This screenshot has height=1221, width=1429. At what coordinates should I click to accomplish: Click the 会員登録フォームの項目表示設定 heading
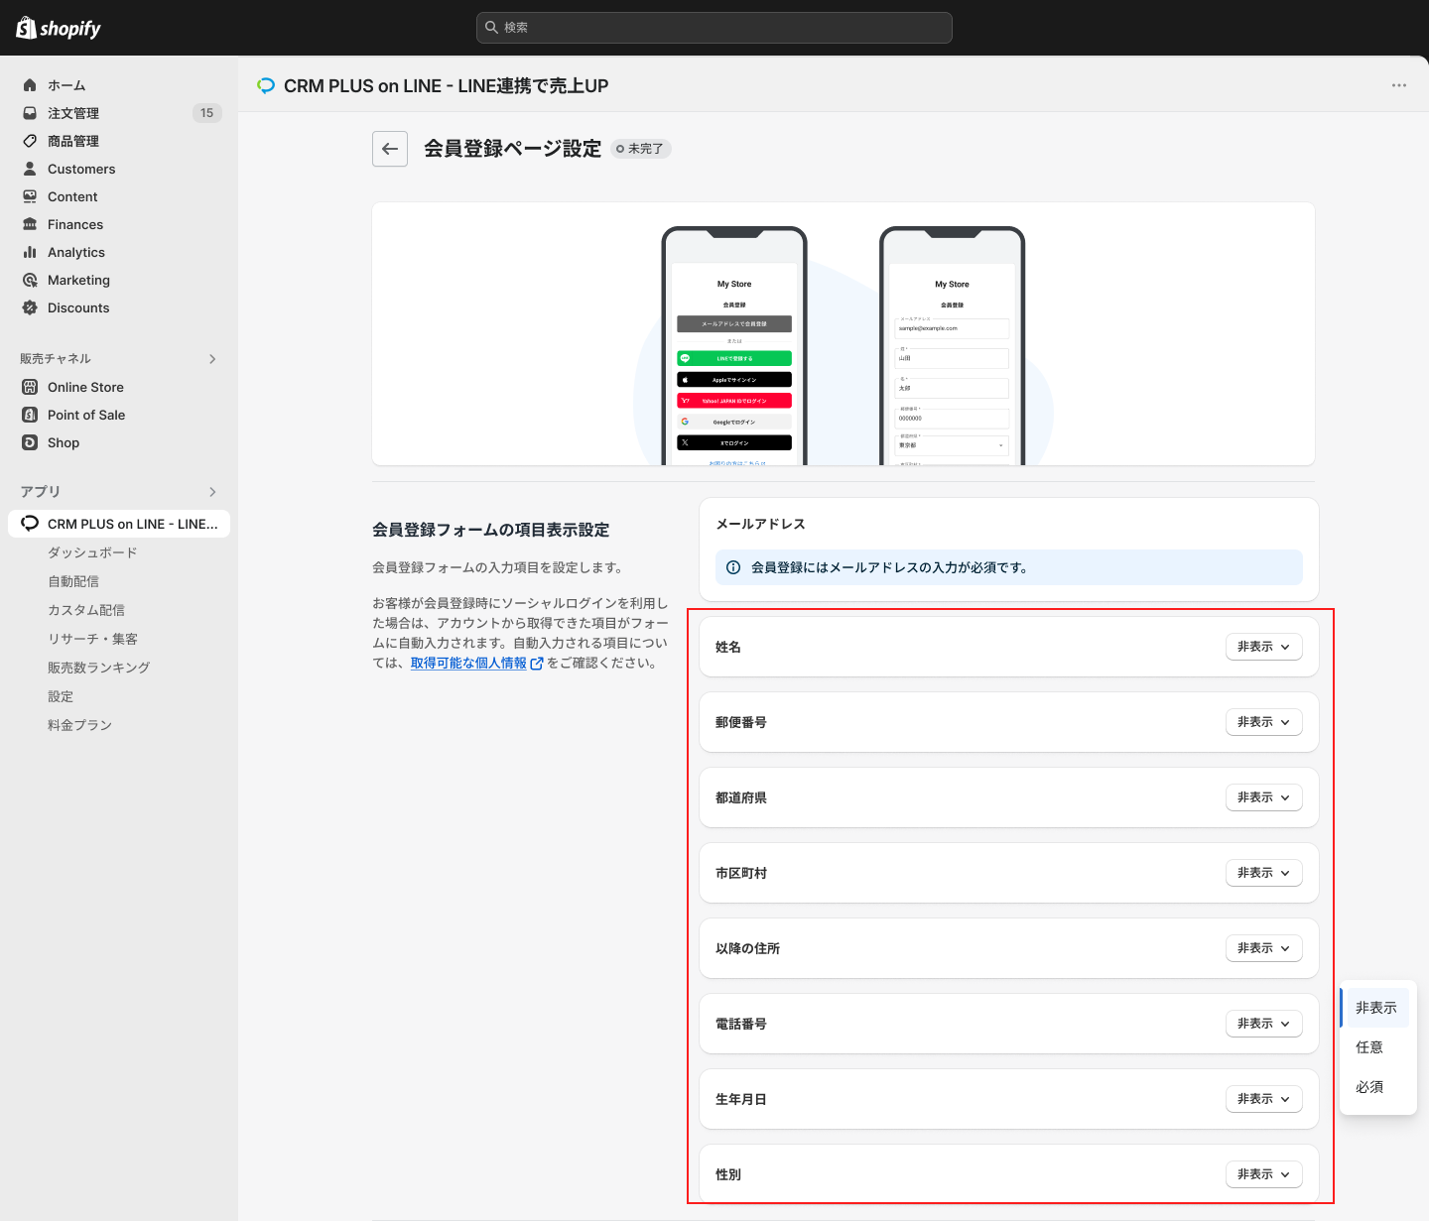tap(490, 530)
